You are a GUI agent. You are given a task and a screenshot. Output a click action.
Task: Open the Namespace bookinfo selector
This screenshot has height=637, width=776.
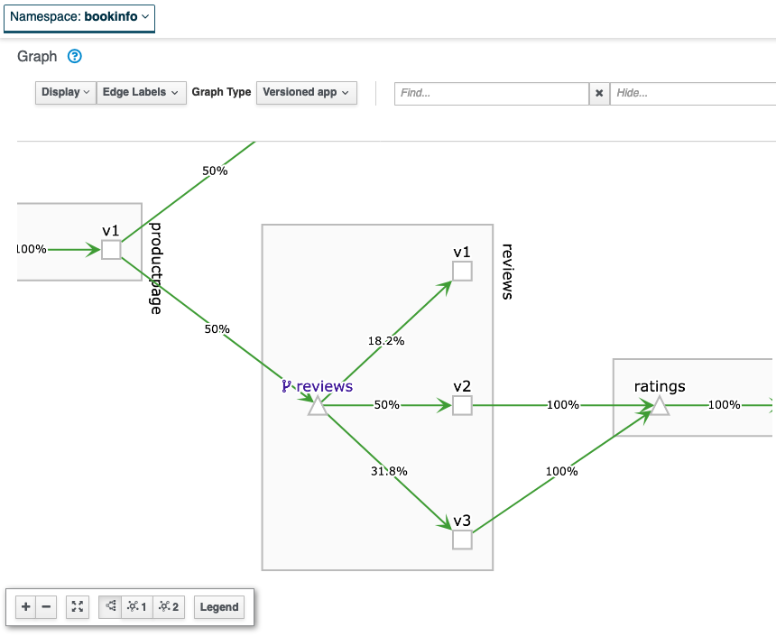[79, 18]
